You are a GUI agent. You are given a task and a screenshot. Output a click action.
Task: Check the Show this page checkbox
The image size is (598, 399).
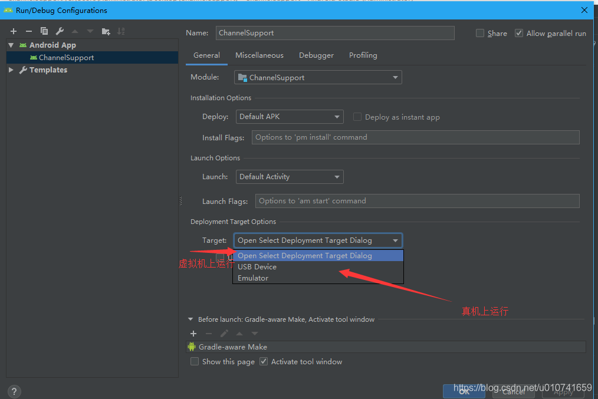click(x=195, y=361)
